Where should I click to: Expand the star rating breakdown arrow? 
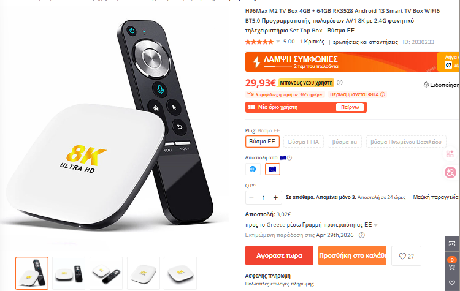(x=278, y=42)
